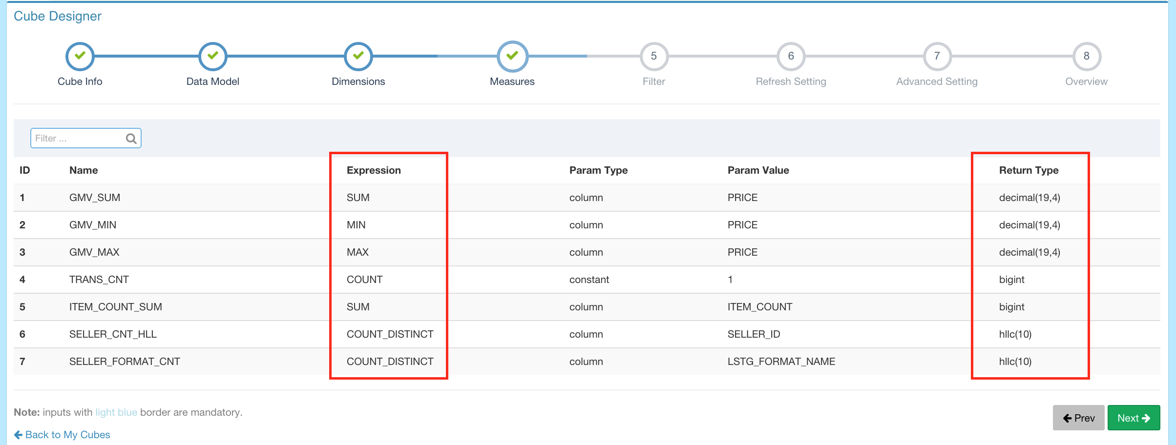Image resolution: width=1176 pixels, height=445 pixels.
Task: Click the magnifier icon in filter box
Action: (x=131, y=139)
